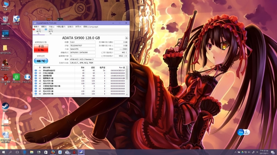This screenshot has height=155, width=277.
Task: Click the power-on count field showing 443
Action: tap(121, 52)
